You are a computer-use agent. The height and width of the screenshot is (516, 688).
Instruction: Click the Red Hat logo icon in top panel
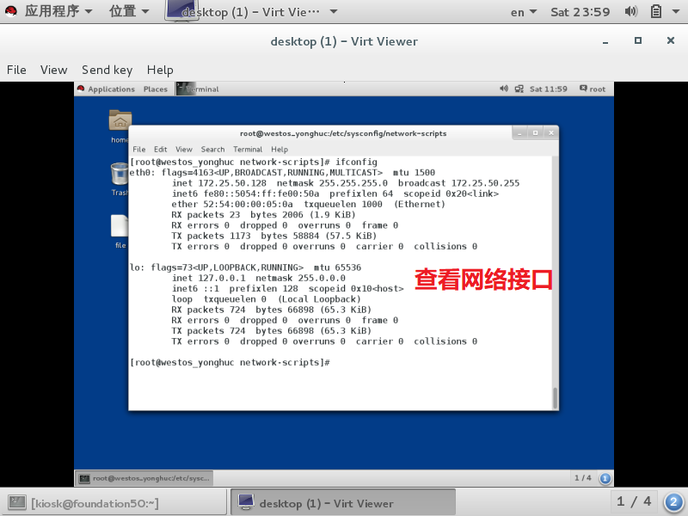click(11, 11)
